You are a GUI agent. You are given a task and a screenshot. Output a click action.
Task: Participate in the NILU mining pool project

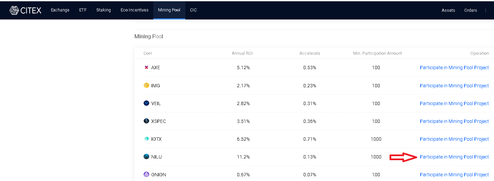click(454, 157)
